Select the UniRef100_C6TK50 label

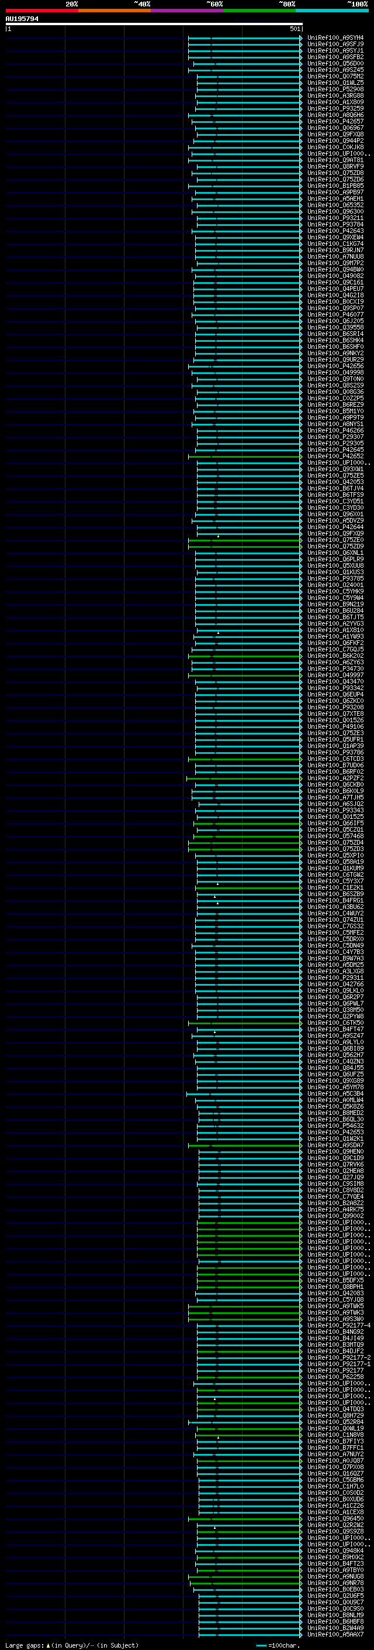(335, 1023)
